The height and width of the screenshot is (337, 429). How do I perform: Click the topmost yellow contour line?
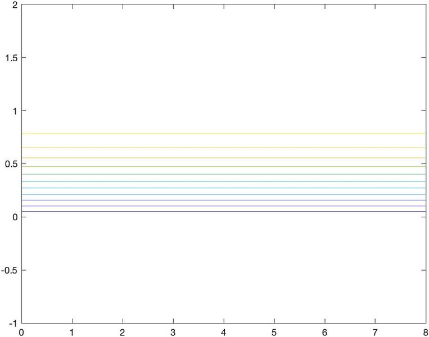(224, 134)
